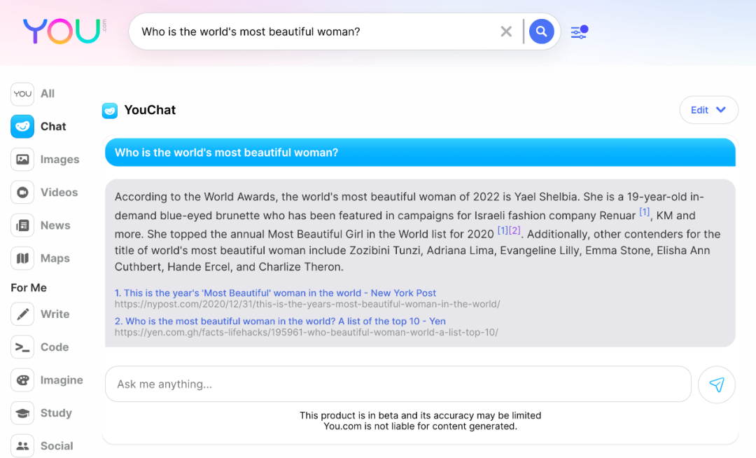Open the search filter settings icon
The width and height of the screenshot is (756, 458).
tap(579, 32)
